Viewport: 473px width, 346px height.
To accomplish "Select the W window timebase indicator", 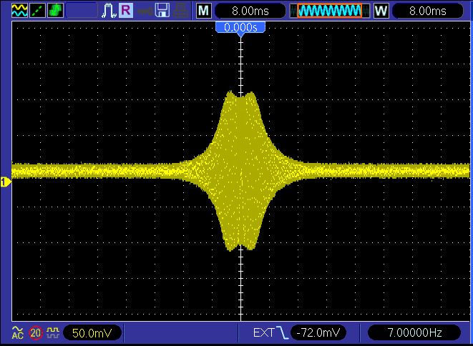I will (380, 11).
